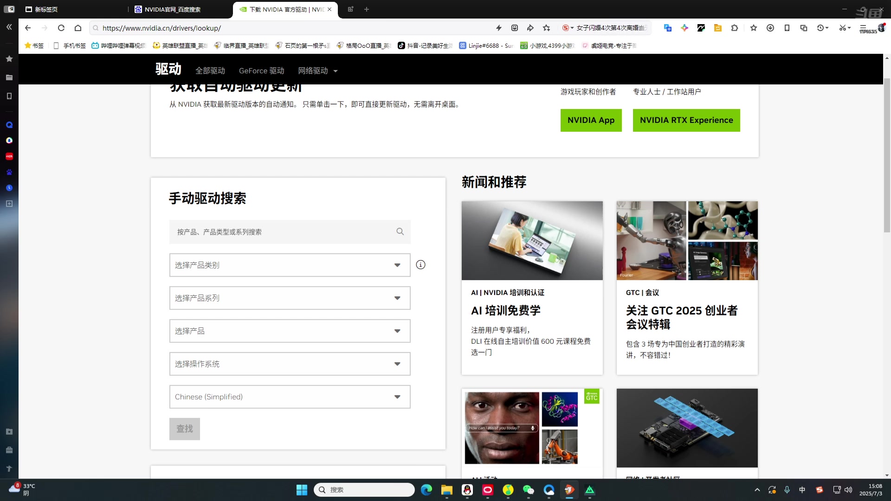The width and height of the screenshot is (891, 501).
Task: Bookmark this page with the star-plus icon
Action: [x=547, y=28]
